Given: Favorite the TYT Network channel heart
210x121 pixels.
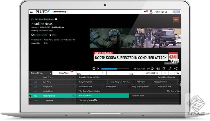Looking at the screenshot, I should (30, 101).
